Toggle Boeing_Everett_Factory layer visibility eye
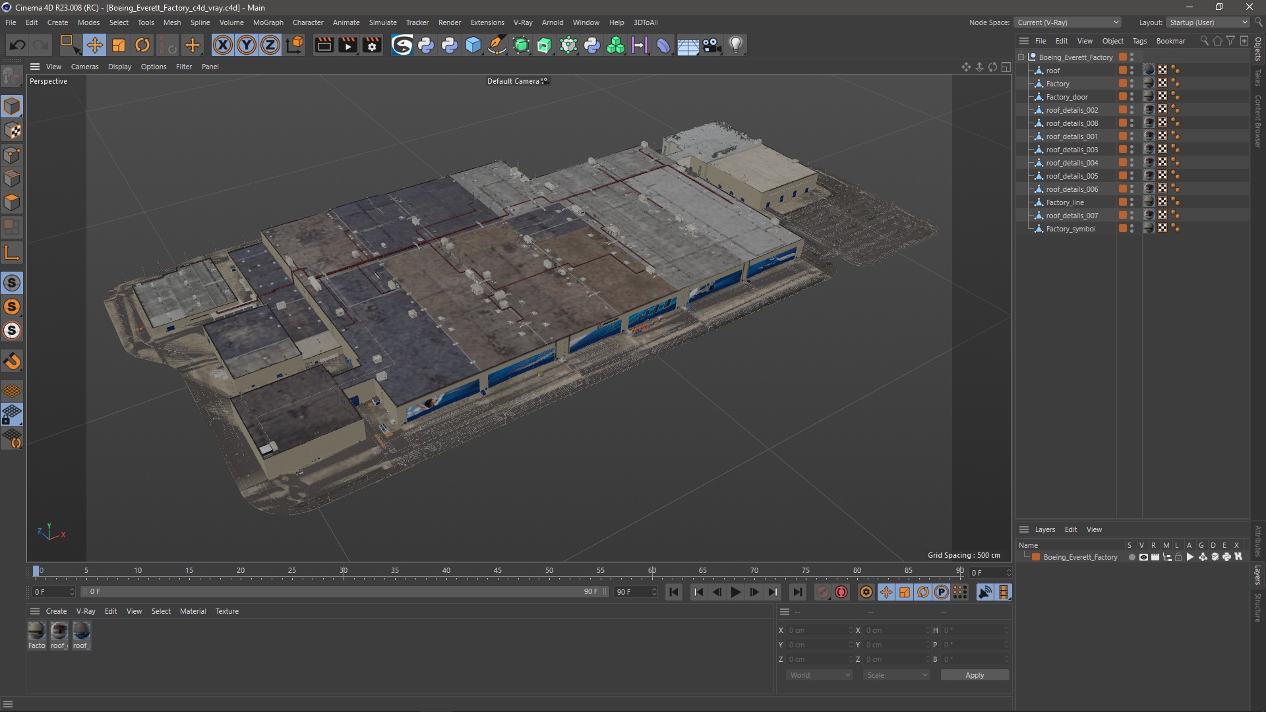Screen dimensions: 1266x712 [1143, 557]
